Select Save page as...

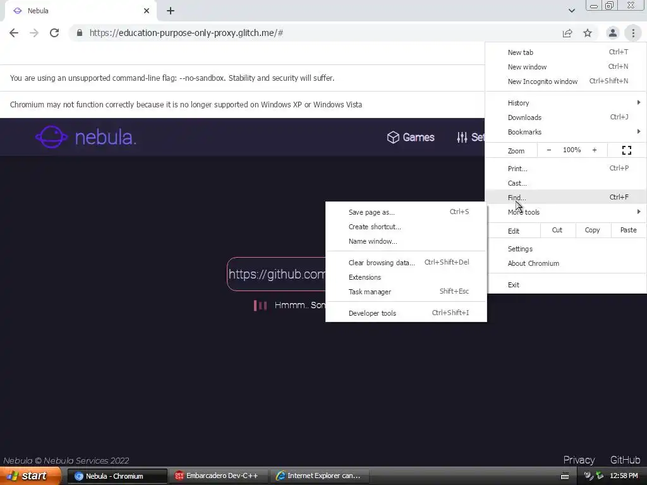(x=406, y=212)
